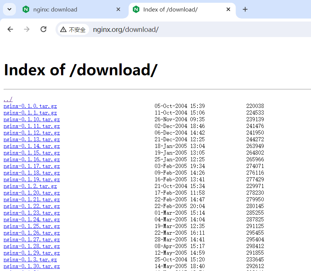Select the nginx-0.1.13.tar.gz link
The height and width of the screenshot is (271, 311).
pos(32,139)
